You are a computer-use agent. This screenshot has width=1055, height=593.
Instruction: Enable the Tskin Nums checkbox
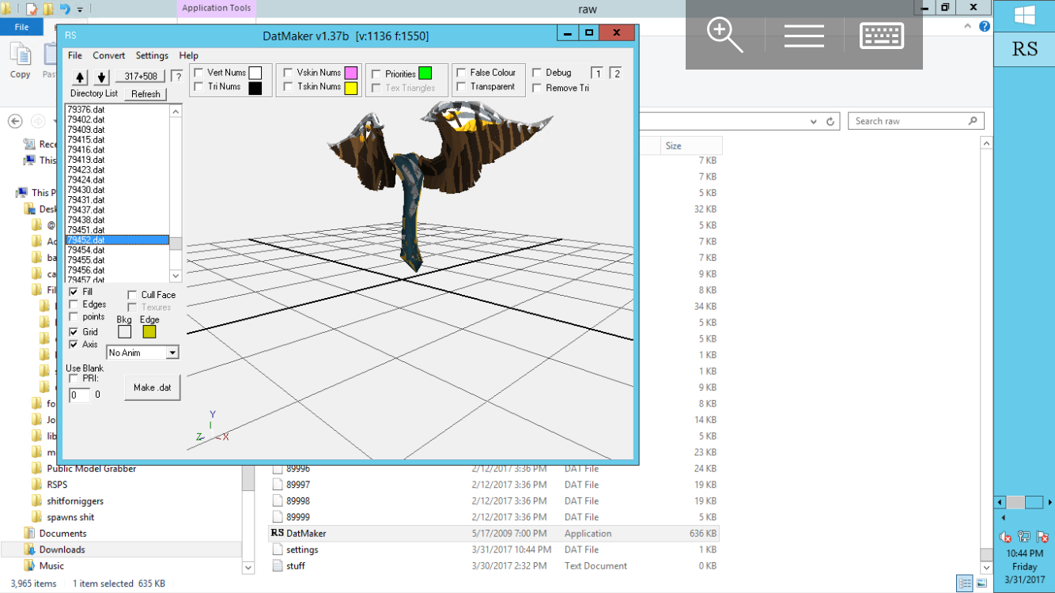pos(288,87)
